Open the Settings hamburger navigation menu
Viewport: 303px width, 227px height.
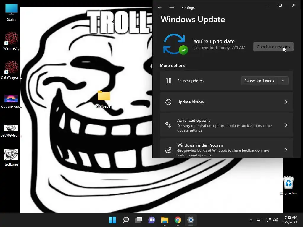coord(172,7)
